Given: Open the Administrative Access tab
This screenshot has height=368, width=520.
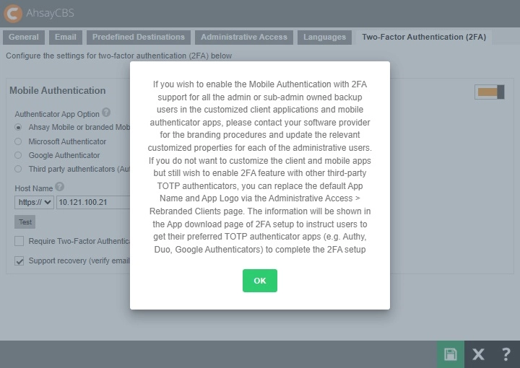Looking at the screenshot, I should 244,37.
